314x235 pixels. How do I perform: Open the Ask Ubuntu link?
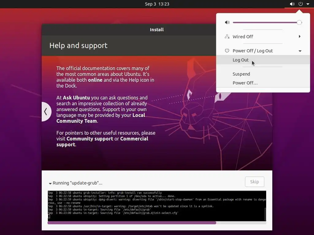pyautogui.click(x=76, y=98)
